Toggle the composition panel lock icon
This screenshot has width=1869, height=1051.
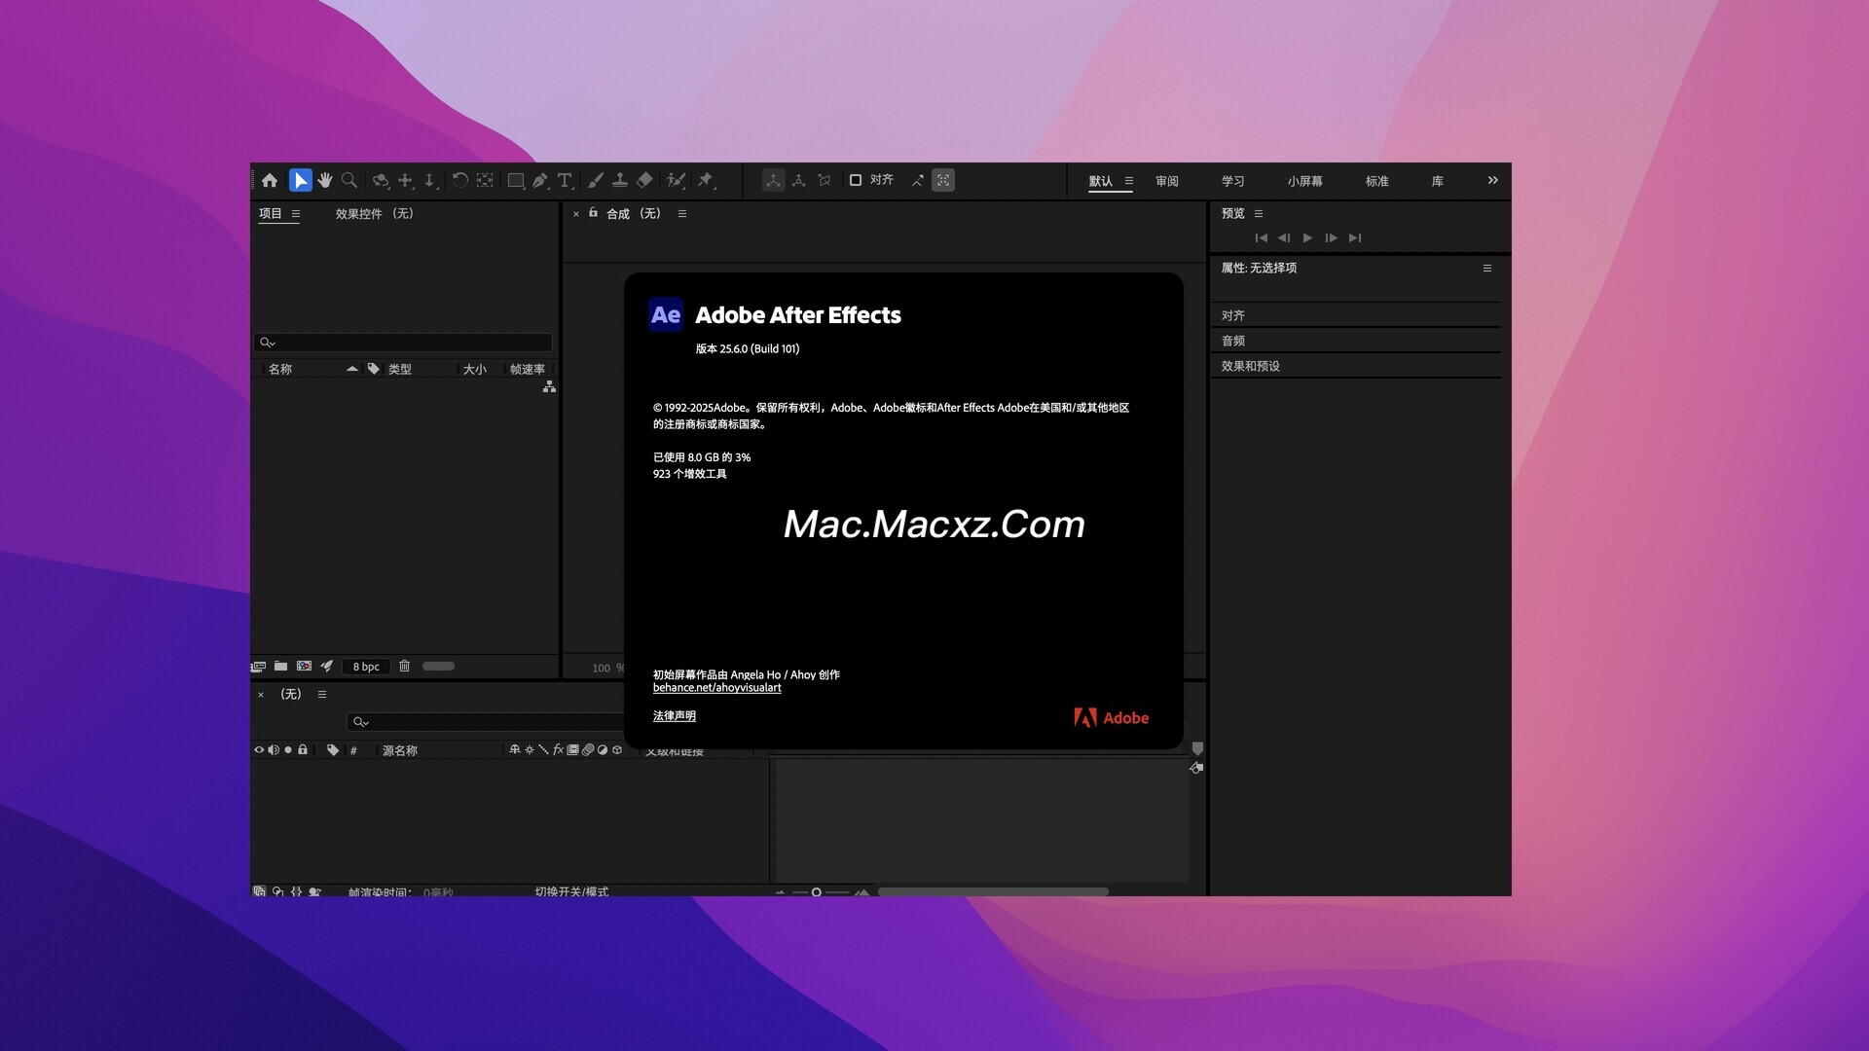point(593,213)
